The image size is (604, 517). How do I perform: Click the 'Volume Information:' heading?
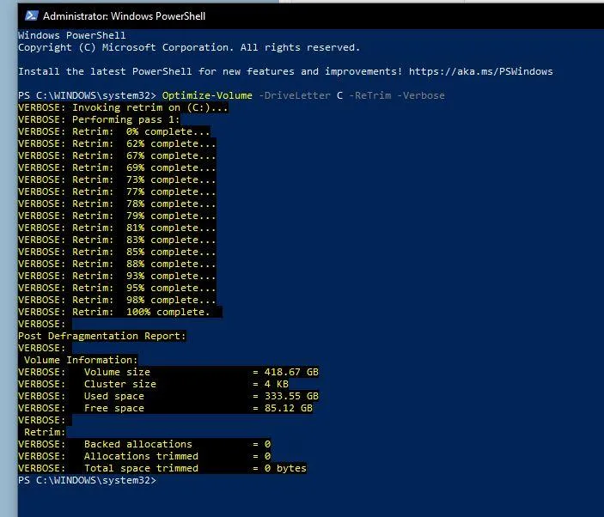(81, 360)
